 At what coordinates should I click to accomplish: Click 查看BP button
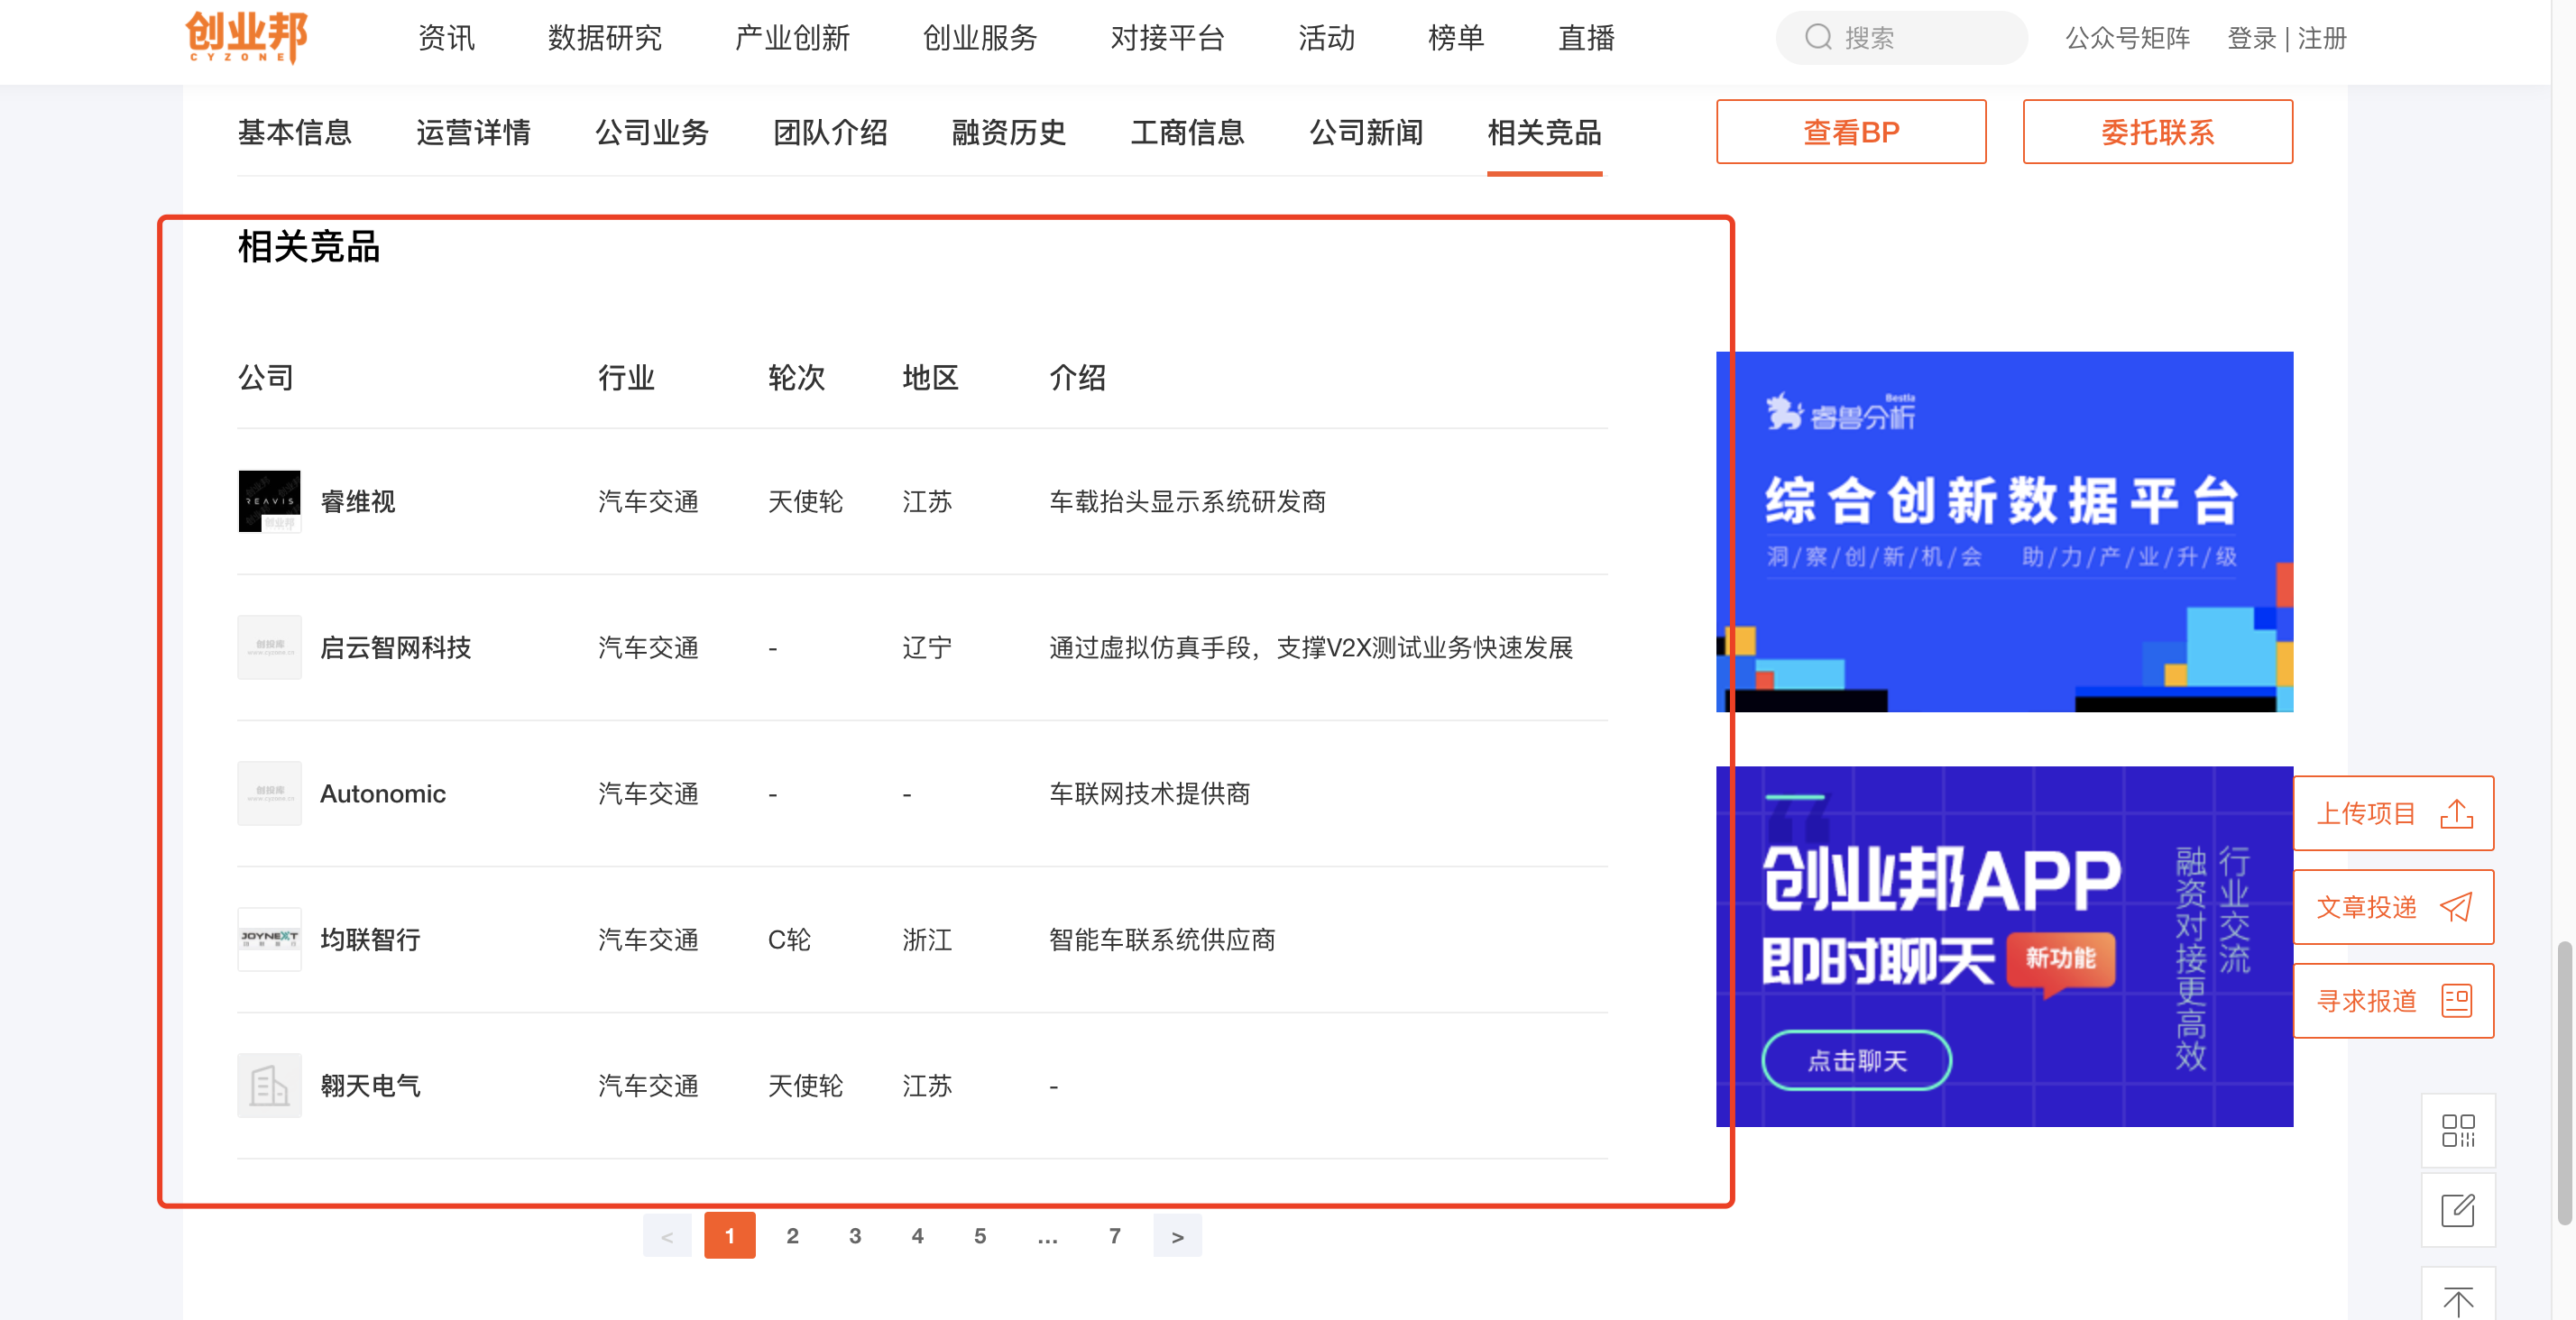coord(1850,132)
